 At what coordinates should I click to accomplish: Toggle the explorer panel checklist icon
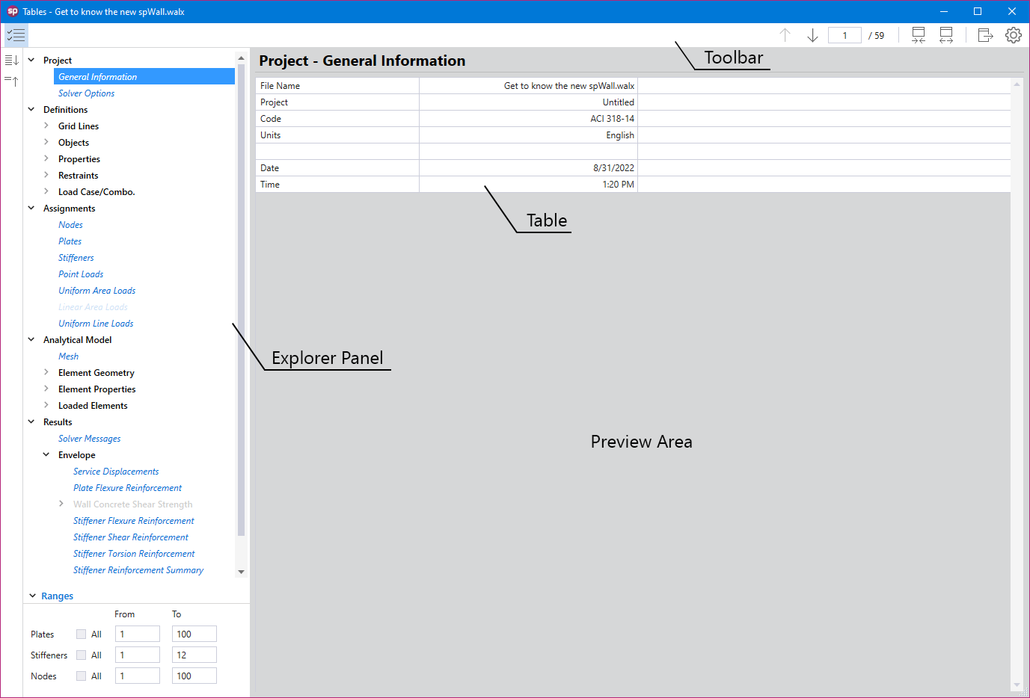[x=16, y=35]
